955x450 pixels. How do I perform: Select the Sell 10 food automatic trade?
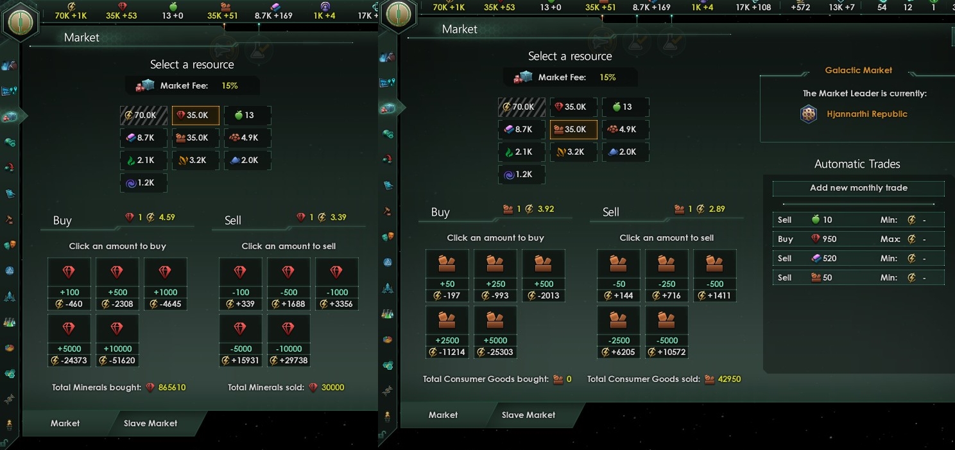(x=859, y=220)
